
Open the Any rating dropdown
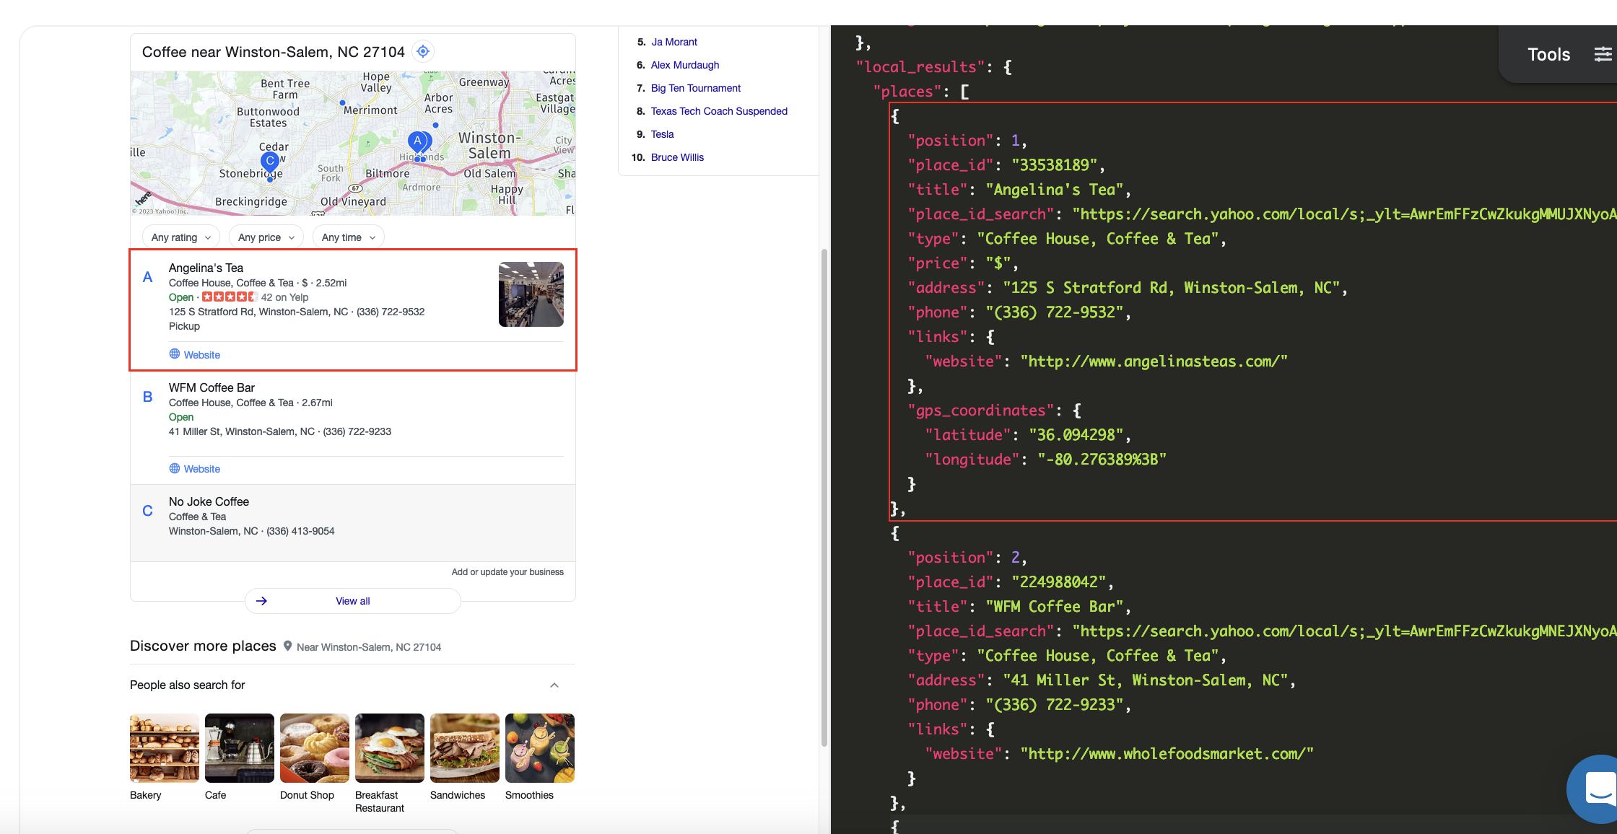(180, 237)
